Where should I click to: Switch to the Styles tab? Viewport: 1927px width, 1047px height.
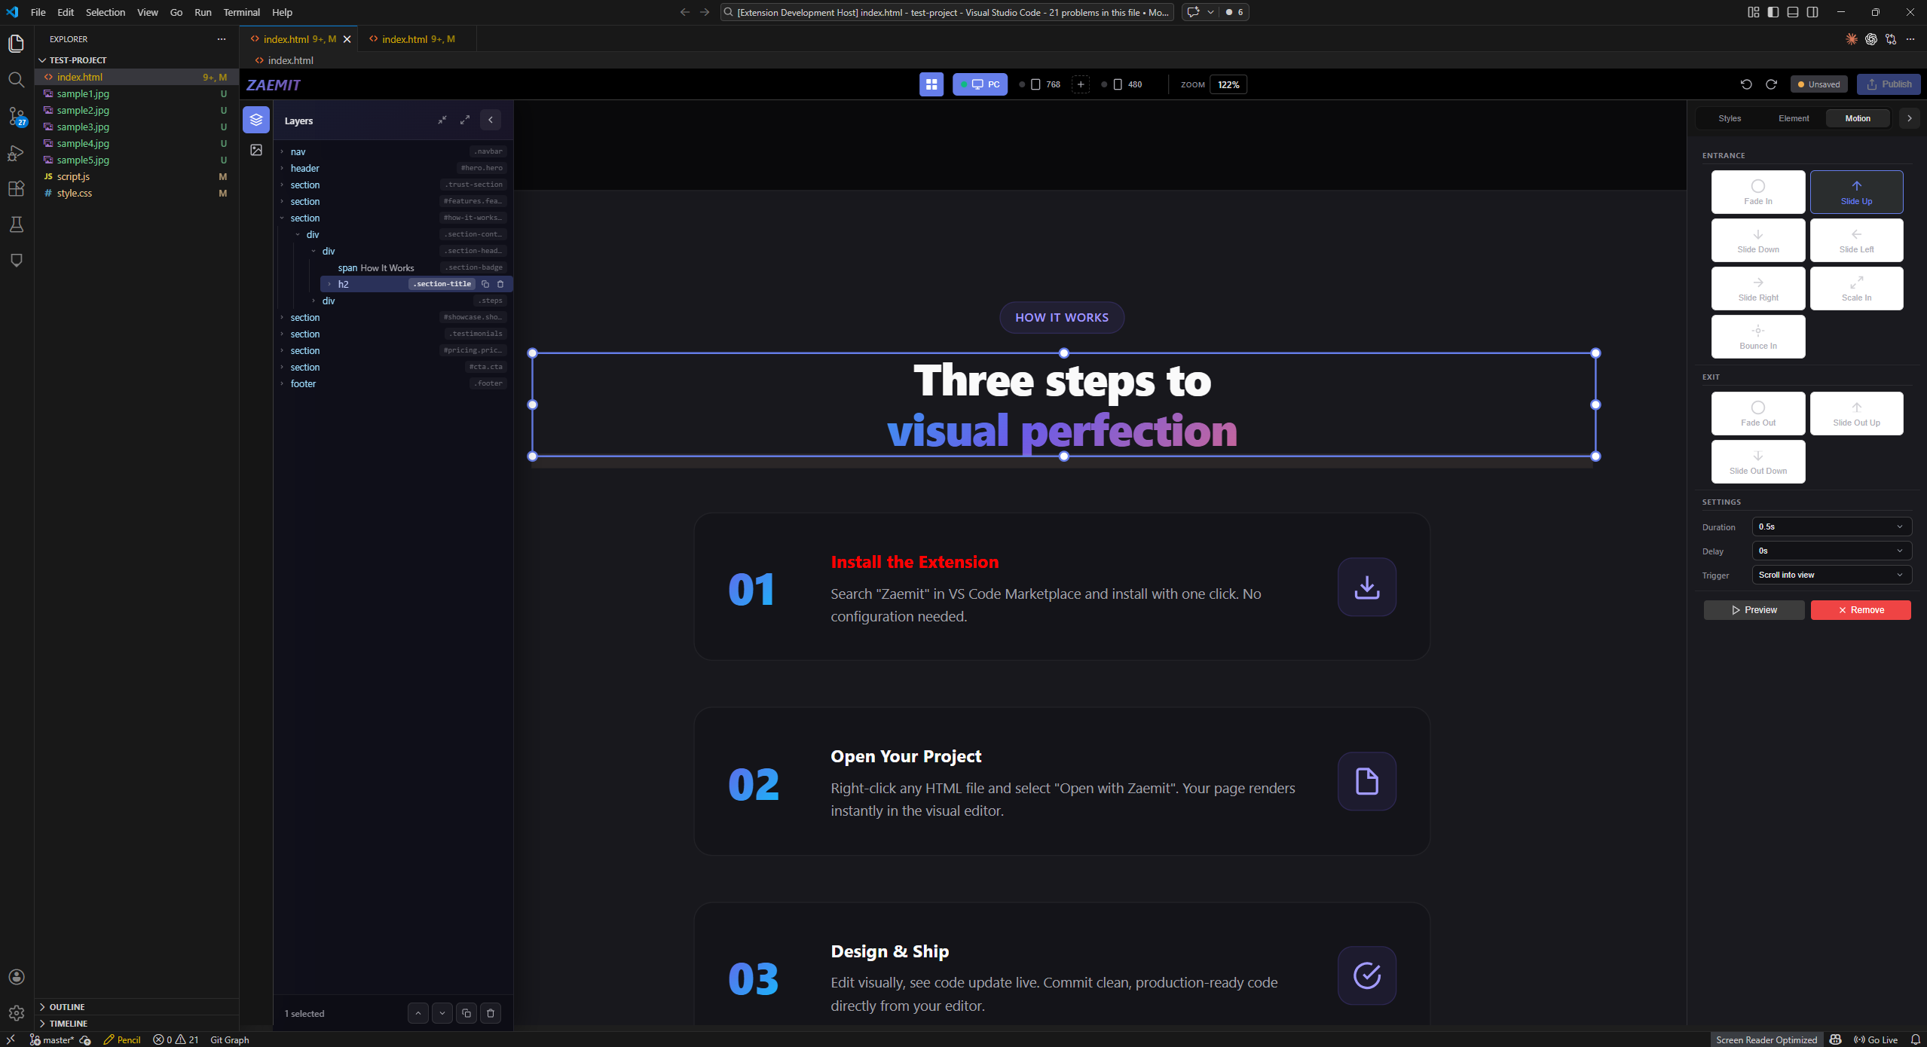coord(1730,118)
